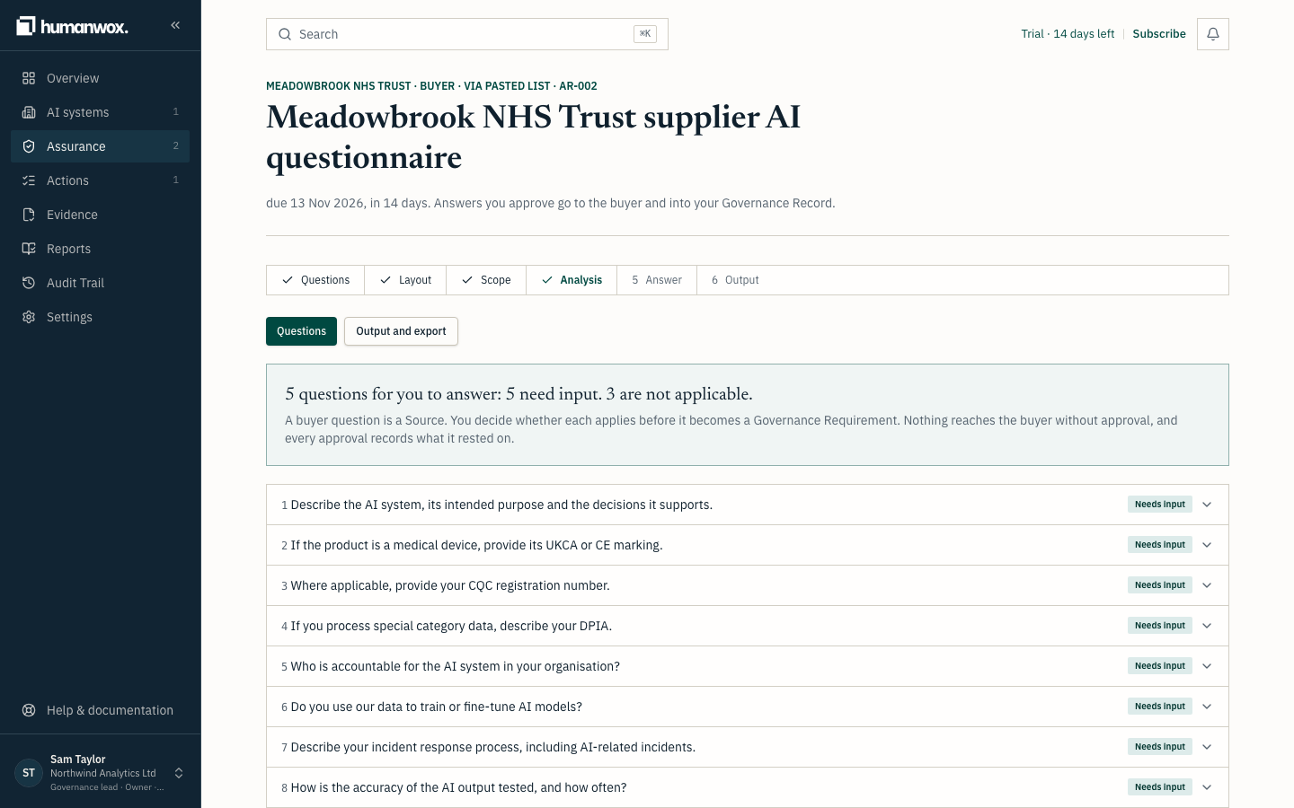Collapse the sidebar with the double-chevron icon
The height and width of the screenshot is (808, 1294).
175,25
